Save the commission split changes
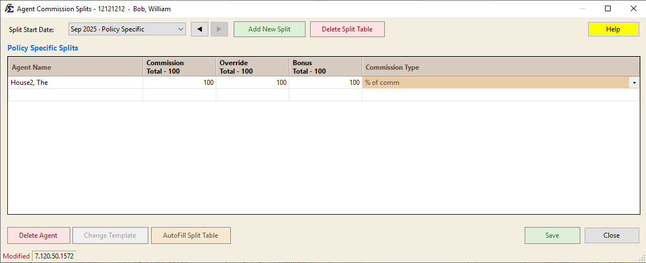This screenshot has height=263, width=646. click(x=552, y=235)
